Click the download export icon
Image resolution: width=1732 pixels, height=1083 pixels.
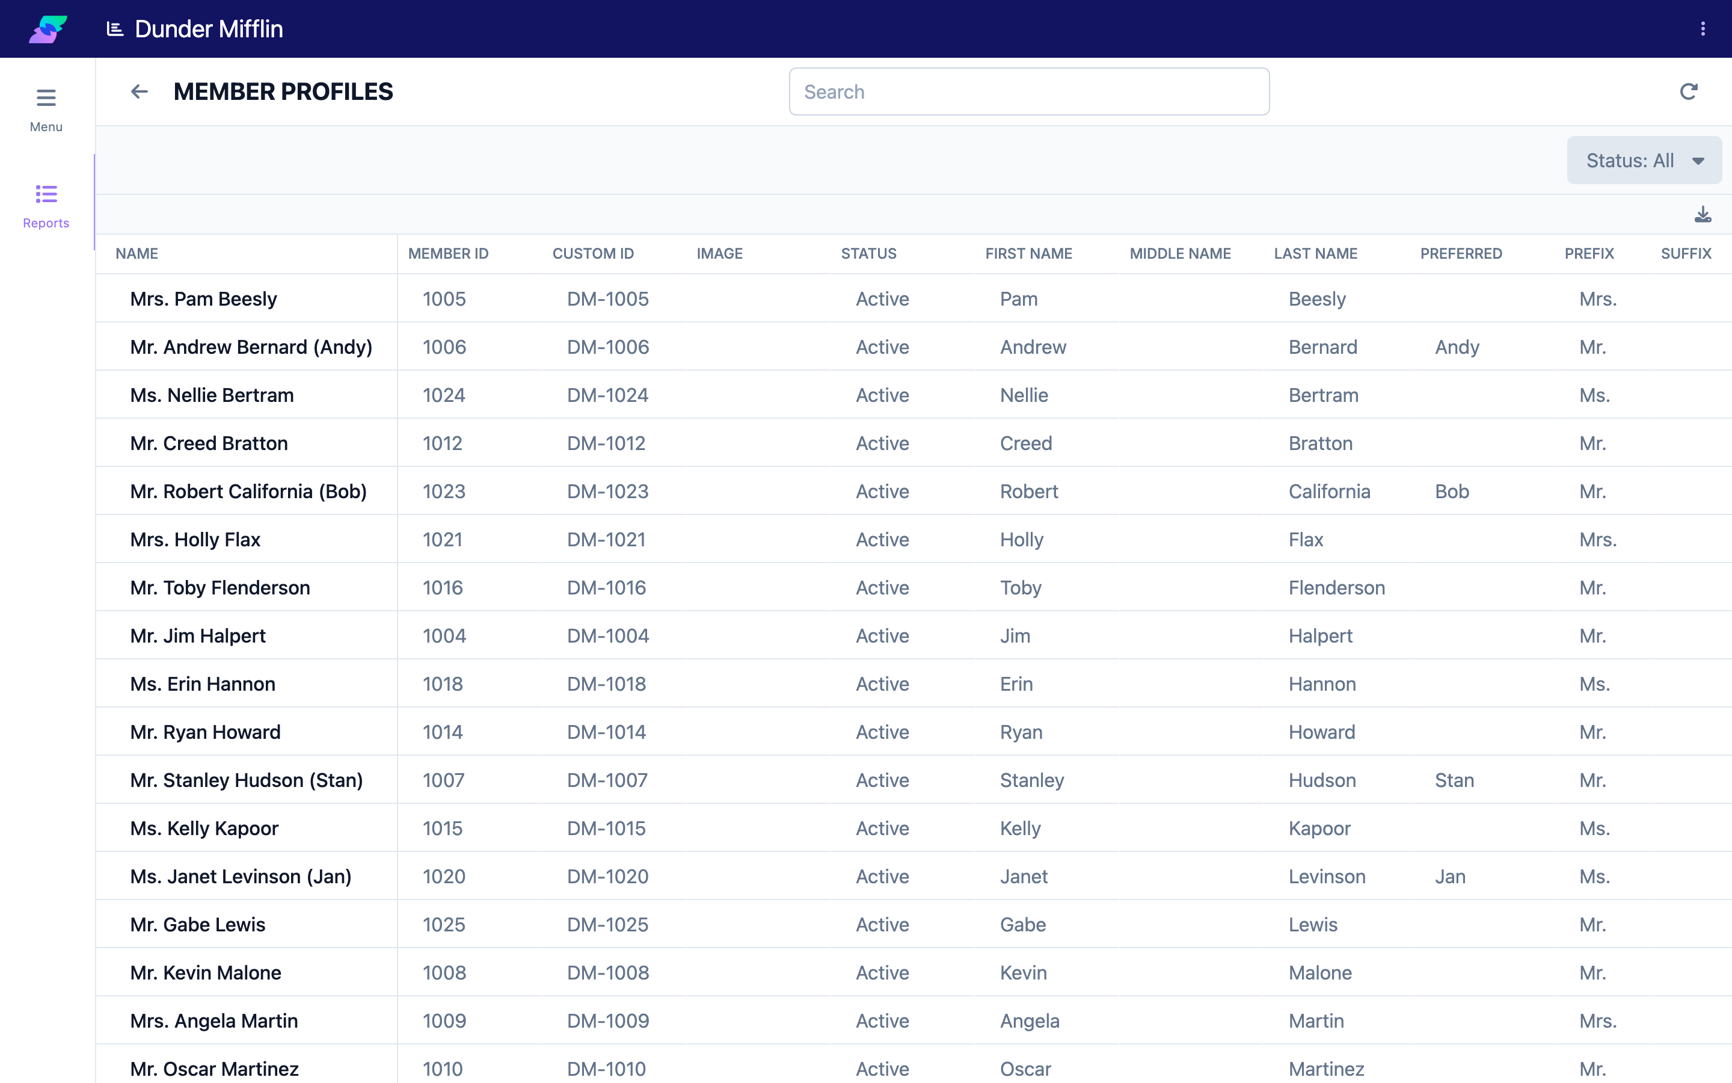(x=1703, y=214)
